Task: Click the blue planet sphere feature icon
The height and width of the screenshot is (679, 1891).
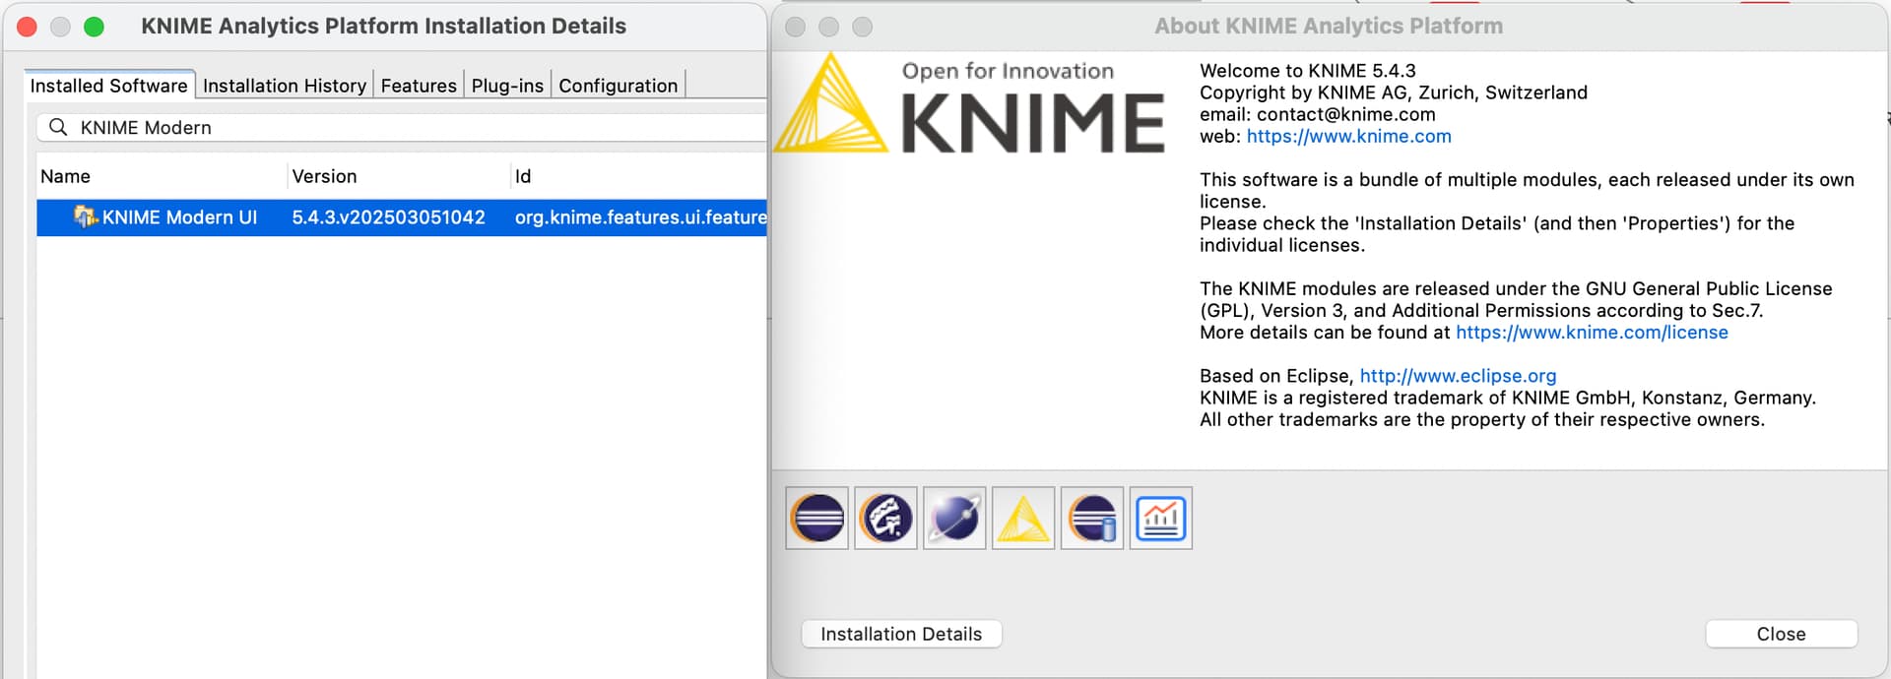Action: 954,518
